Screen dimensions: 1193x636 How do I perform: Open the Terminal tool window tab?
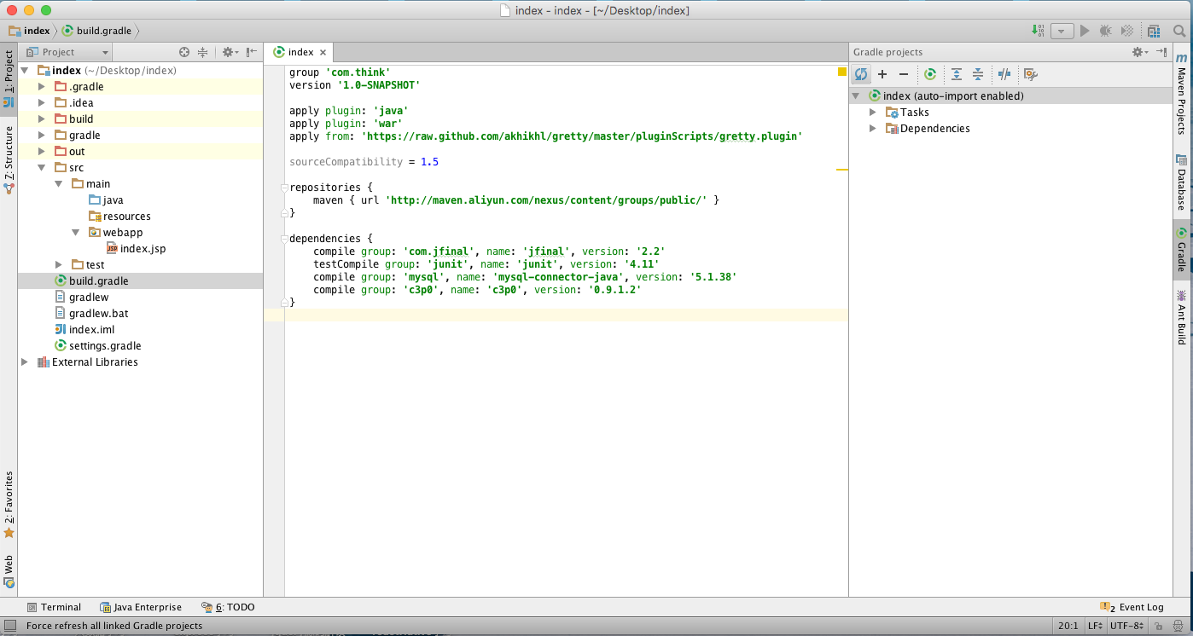tap(54, 607)
